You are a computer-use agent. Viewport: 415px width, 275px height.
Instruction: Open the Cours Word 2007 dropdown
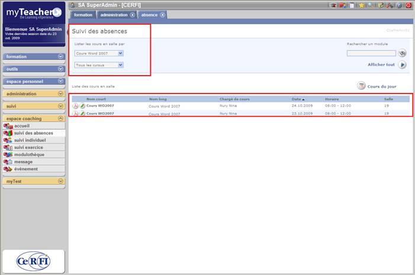click(x=99, y=53)
